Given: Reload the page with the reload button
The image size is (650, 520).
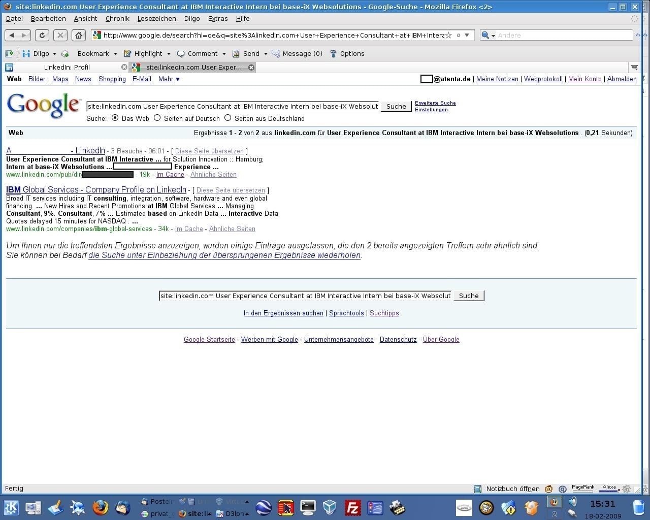Looking at the screenshot, I should tap(42, 35).
